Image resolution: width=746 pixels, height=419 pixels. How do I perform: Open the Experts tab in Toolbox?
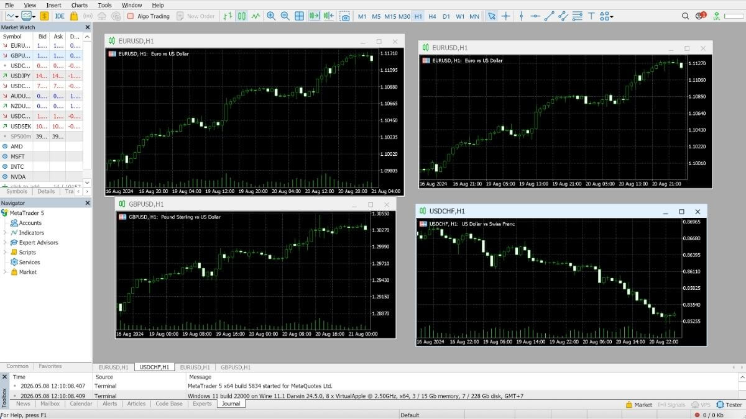pos(202,403)
